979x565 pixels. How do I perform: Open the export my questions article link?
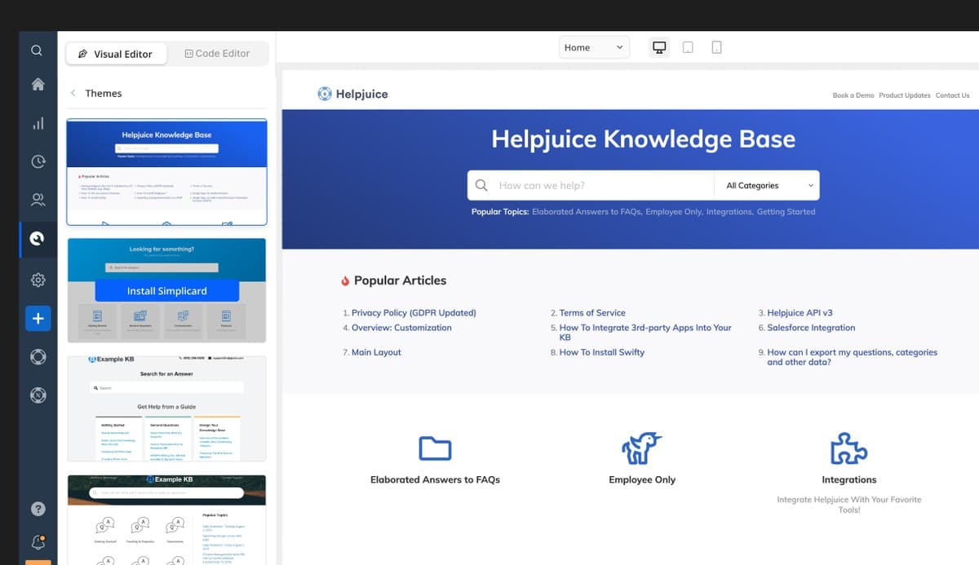point(852,357)
